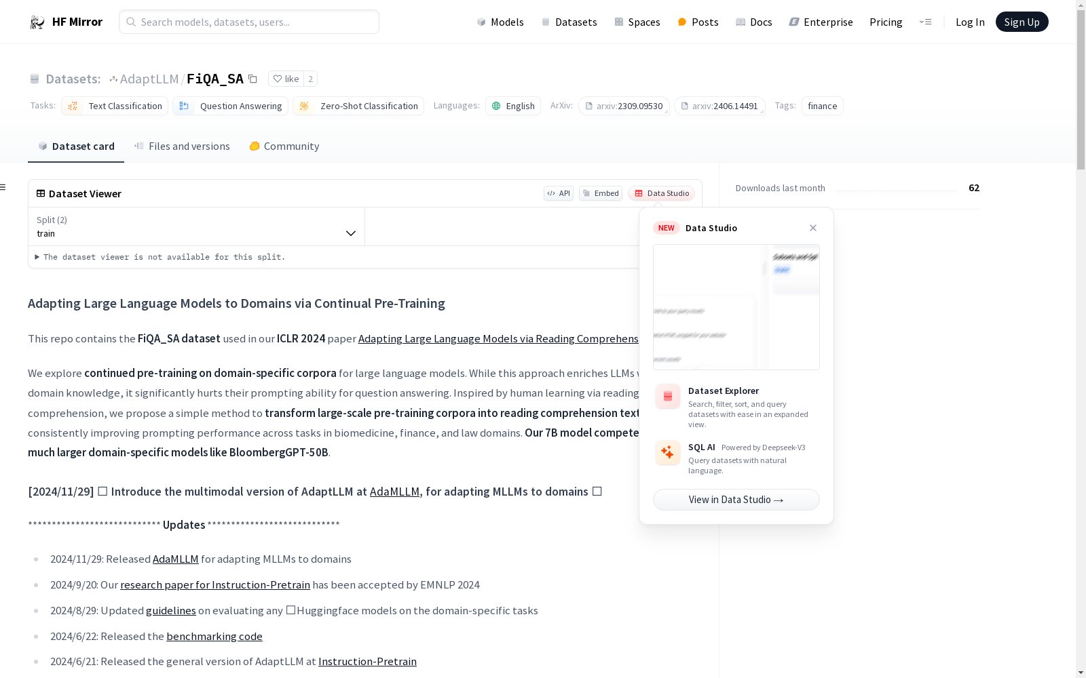1086x678 pixels.
Task: Select the Question Answering task tag
Action: point(230,106)
